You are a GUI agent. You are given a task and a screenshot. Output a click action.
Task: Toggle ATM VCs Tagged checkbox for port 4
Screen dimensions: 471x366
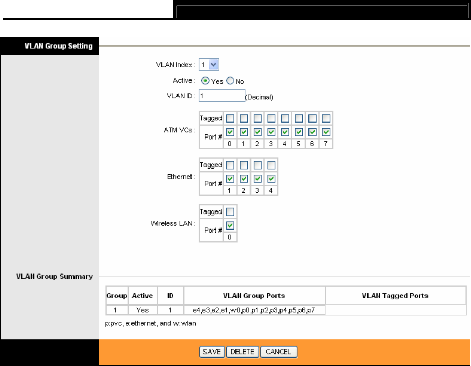285,118
